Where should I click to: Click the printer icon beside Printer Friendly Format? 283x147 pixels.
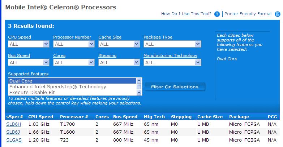278,14
